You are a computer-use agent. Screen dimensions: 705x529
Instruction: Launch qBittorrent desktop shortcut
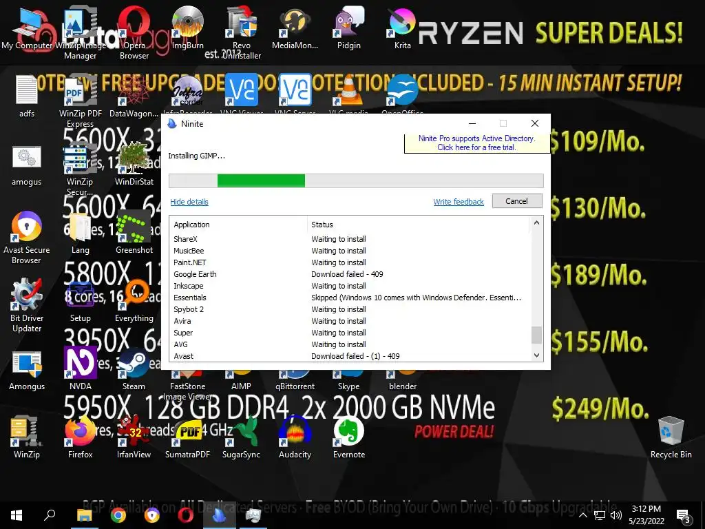(x=295, y=380)
